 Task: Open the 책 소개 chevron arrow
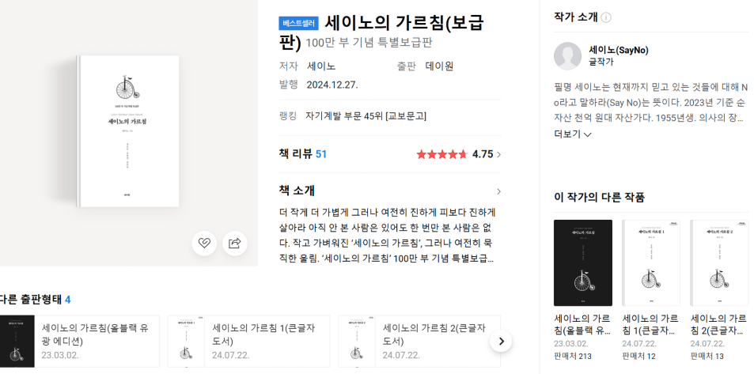[x=498, y=191]
